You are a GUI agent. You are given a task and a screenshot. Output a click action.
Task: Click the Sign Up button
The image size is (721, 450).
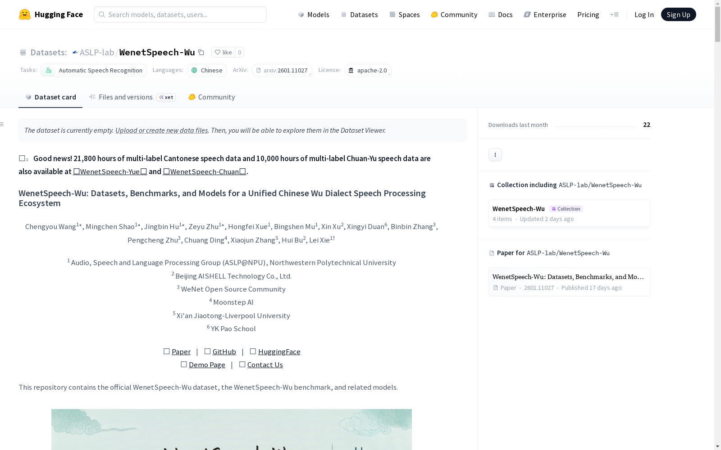click(x=678, y=14)
